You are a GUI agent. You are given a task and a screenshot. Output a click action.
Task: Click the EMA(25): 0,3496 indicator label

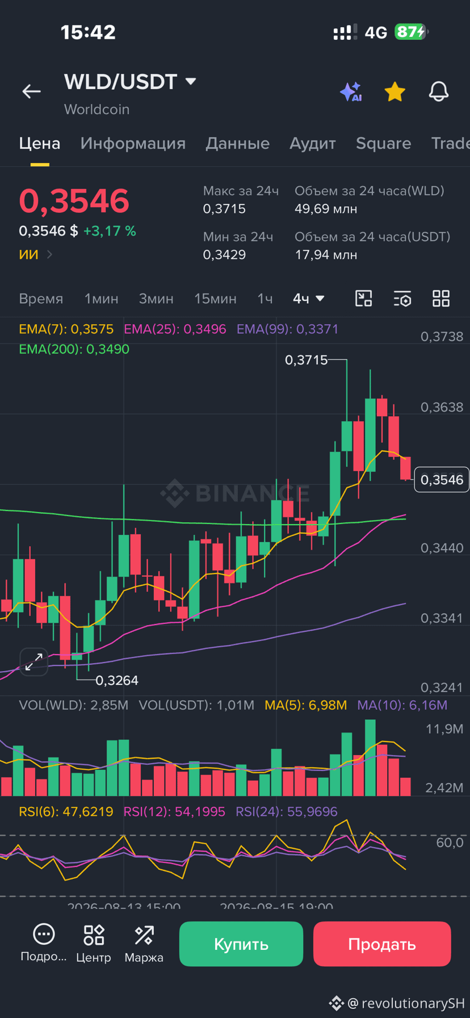[x=175, y=329]
